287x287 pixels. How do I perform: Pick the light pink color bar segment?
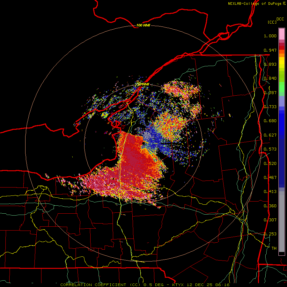point(282,34)
